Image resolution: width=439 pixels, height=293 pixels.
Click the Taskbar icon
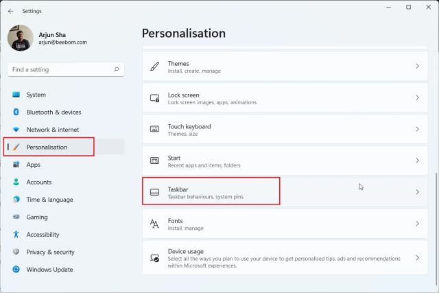tap(154, 192)
